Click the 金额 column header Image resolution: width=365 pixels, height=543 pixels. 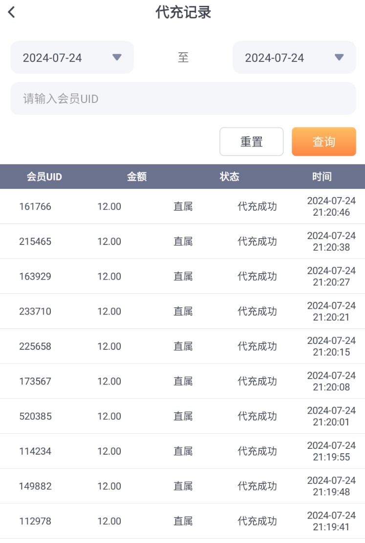click(137, 177)
